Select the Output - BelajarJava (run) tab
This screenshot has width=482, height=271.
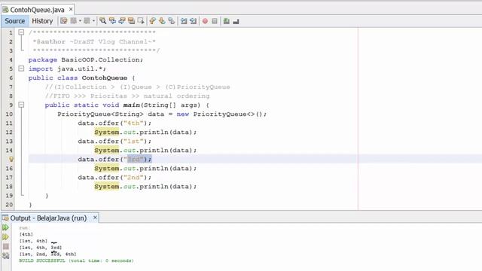pyautogui.click(x=48, y=218)
